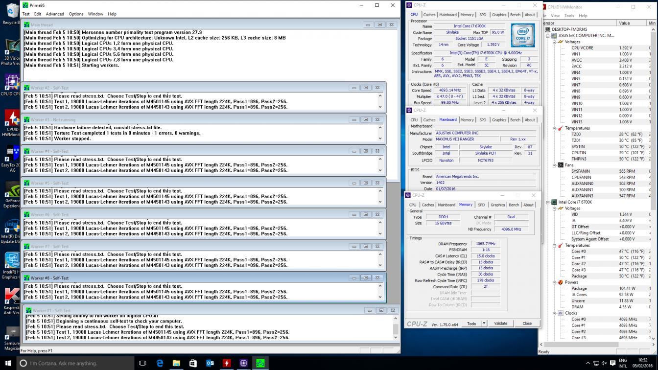The image size is (658, 370).
Task: Select the CPUID CPU-Z desktop shortcut
Action: pos(11,85)
